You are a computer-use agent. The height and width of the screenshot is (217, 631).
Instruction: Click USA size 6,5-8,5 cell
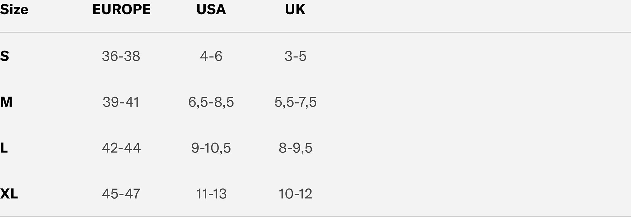(x=211, y=102)
